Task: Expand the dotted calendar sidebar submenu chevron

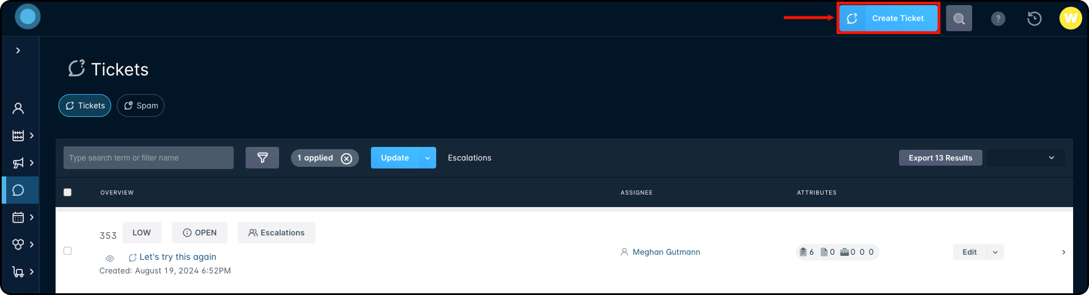Action: tap(32, 217)
